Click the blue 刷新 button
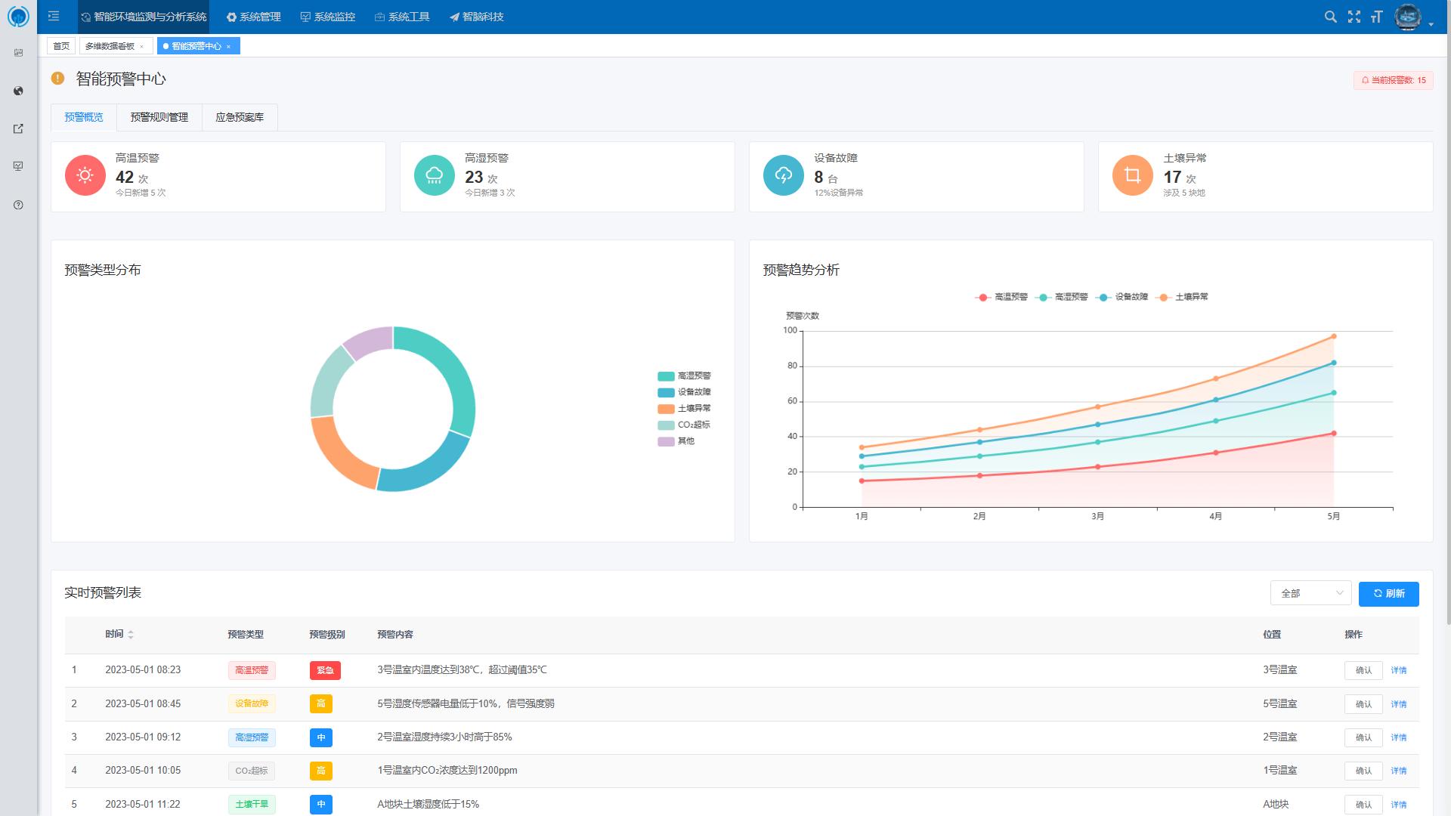Viewport: 1451px width, 816px height. coord(1388,594)
